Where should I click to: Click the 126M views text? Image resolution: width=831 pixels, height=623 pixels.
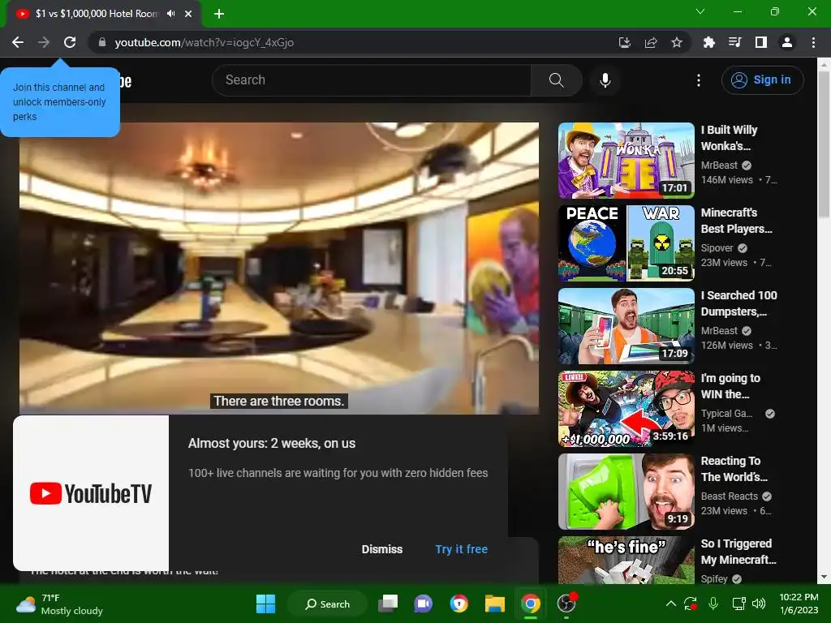(x=726, y=346)
